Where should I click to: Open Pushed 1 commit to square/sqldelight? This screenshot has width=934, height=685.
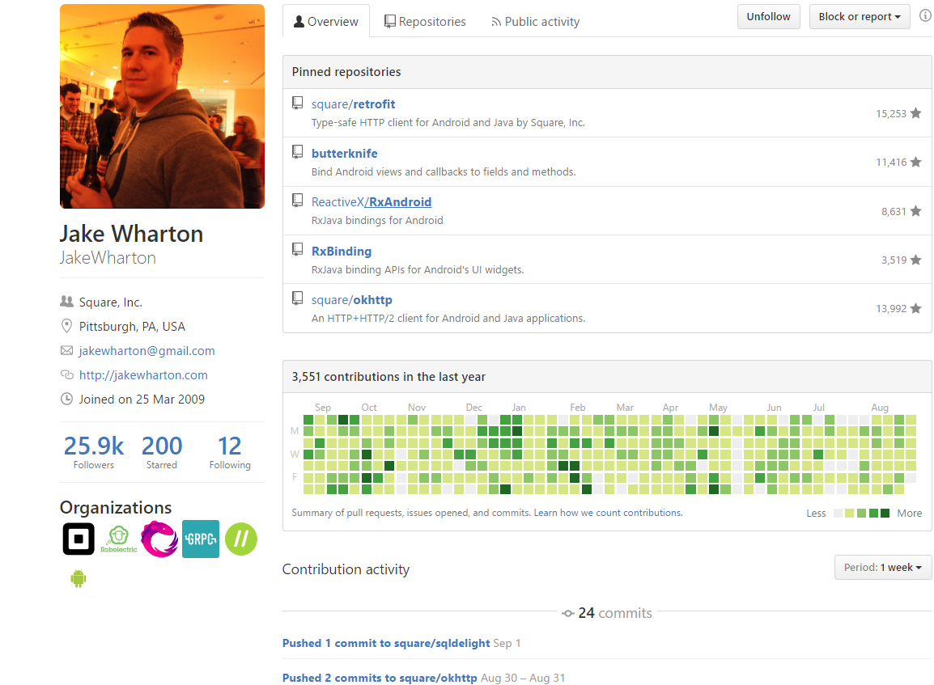click(x=386, y=643)
